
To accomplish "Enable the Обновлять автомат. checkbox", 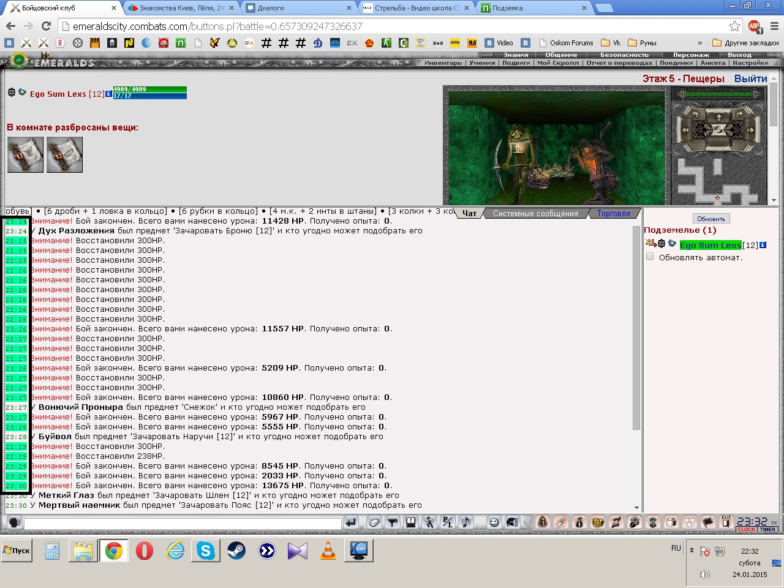I will 650,257.
